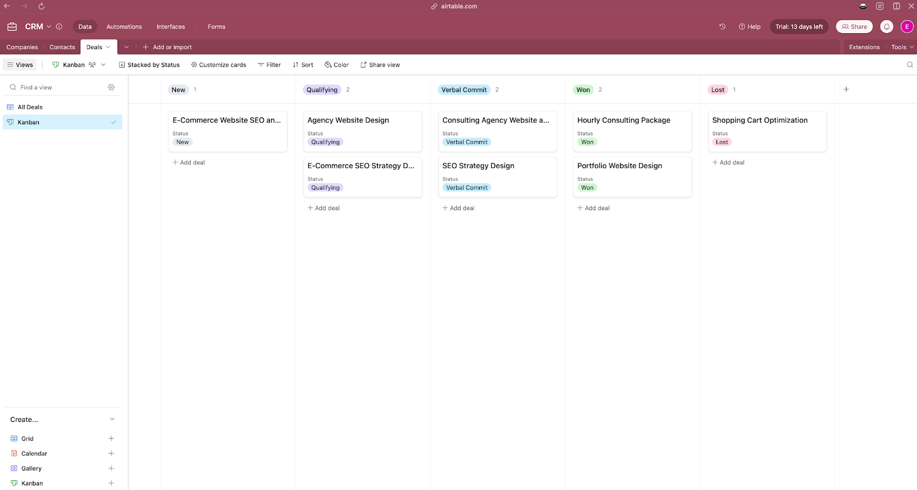The image size is (917, 490).
Task: Toggle the Views sidebar
Action: [x=20, y=65]
